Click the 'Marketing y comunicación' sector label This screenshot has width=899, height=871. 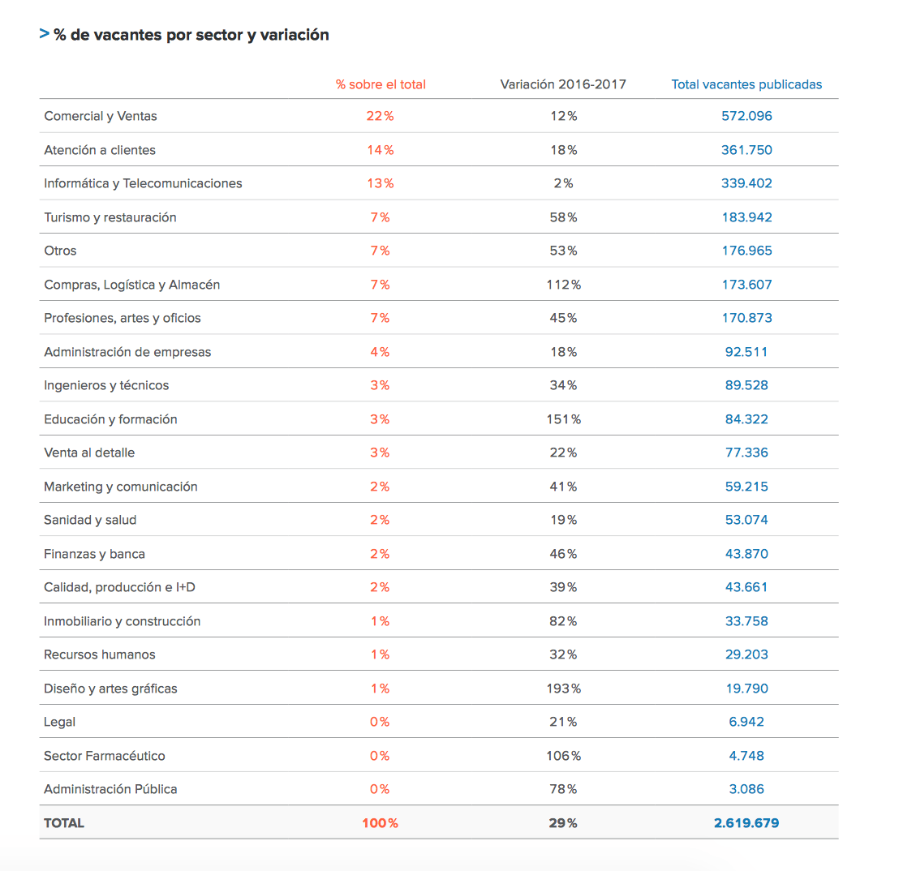pyautogui.click(x=121, y=487)
